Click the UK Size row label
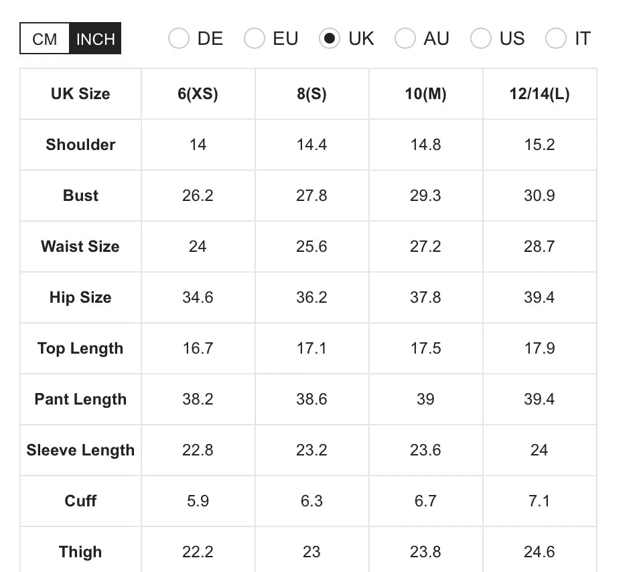This screenshot has width=639, height=572. pos(80,94)
